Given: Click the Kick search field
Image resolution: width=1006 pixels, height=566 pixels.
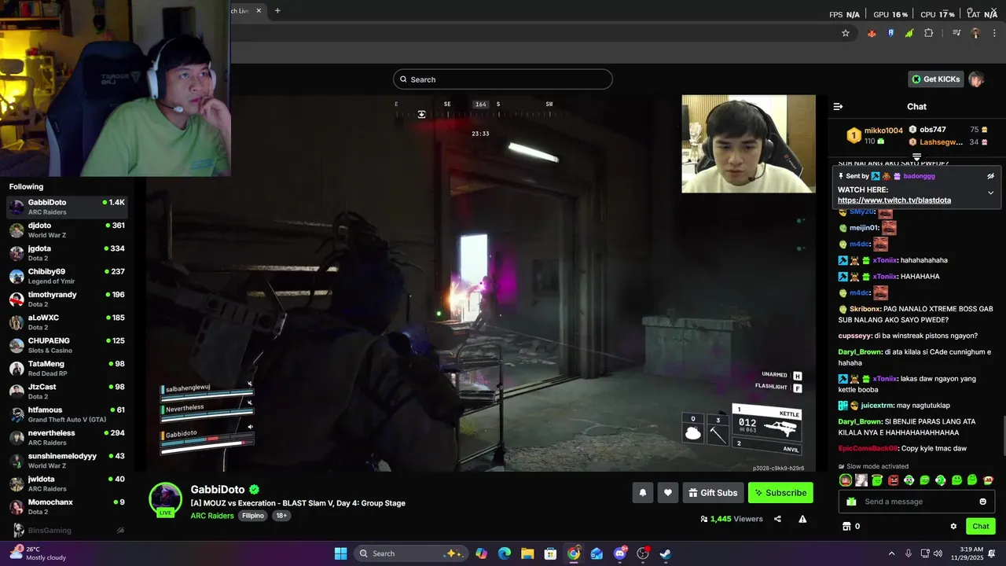Looking at the screenshot, I should coord(503,79).
